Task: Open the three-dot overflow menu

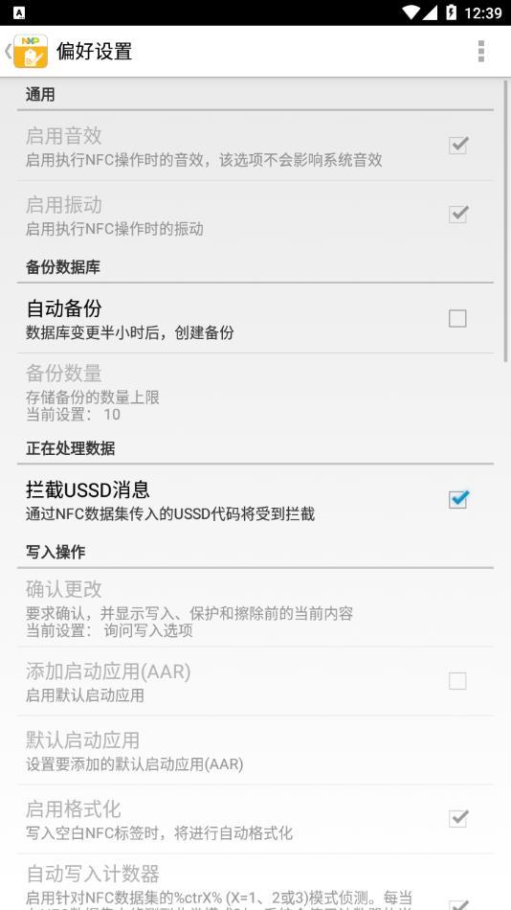Action: click(x=480, y=51)
